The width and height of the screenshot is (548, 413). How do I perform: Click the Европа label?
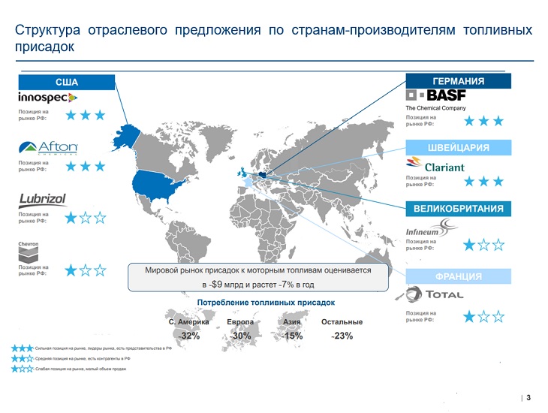click(x=240, y=321)
